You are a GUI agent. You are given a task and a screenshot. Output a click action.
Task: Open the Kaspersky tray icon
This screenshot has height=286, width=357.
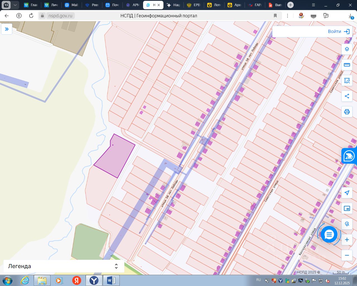[287, 281]
